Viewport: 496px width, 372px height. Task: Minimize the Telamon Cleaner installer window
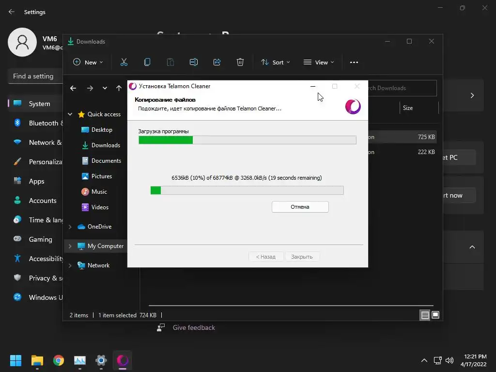(x=313, y=86)
